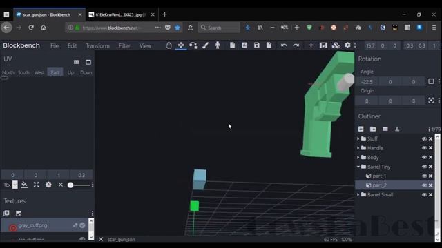Add a new cube with plus icon
Screen dimensions: 442x248
point(311,45)
